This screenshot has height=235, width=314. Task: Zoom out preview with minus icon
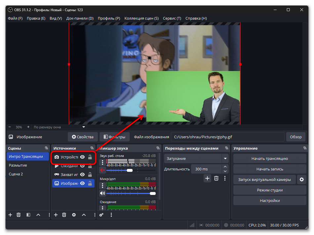point(10,127)
